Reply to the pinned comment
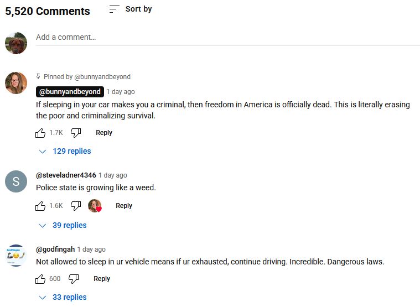The width and height of the screenshot is (420, 307). pyautogui.click(x=104, y=133)
